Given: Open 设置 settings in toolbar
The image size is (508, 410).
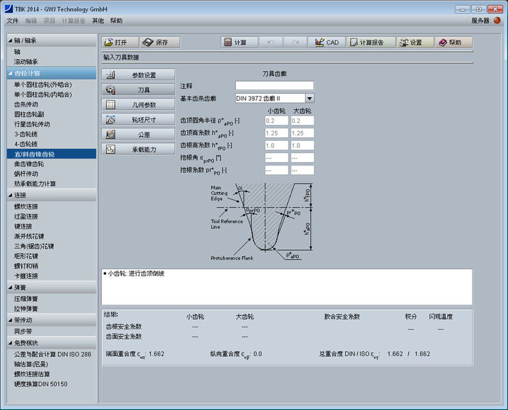Looking at the screenshot, I should coord(414,42).
